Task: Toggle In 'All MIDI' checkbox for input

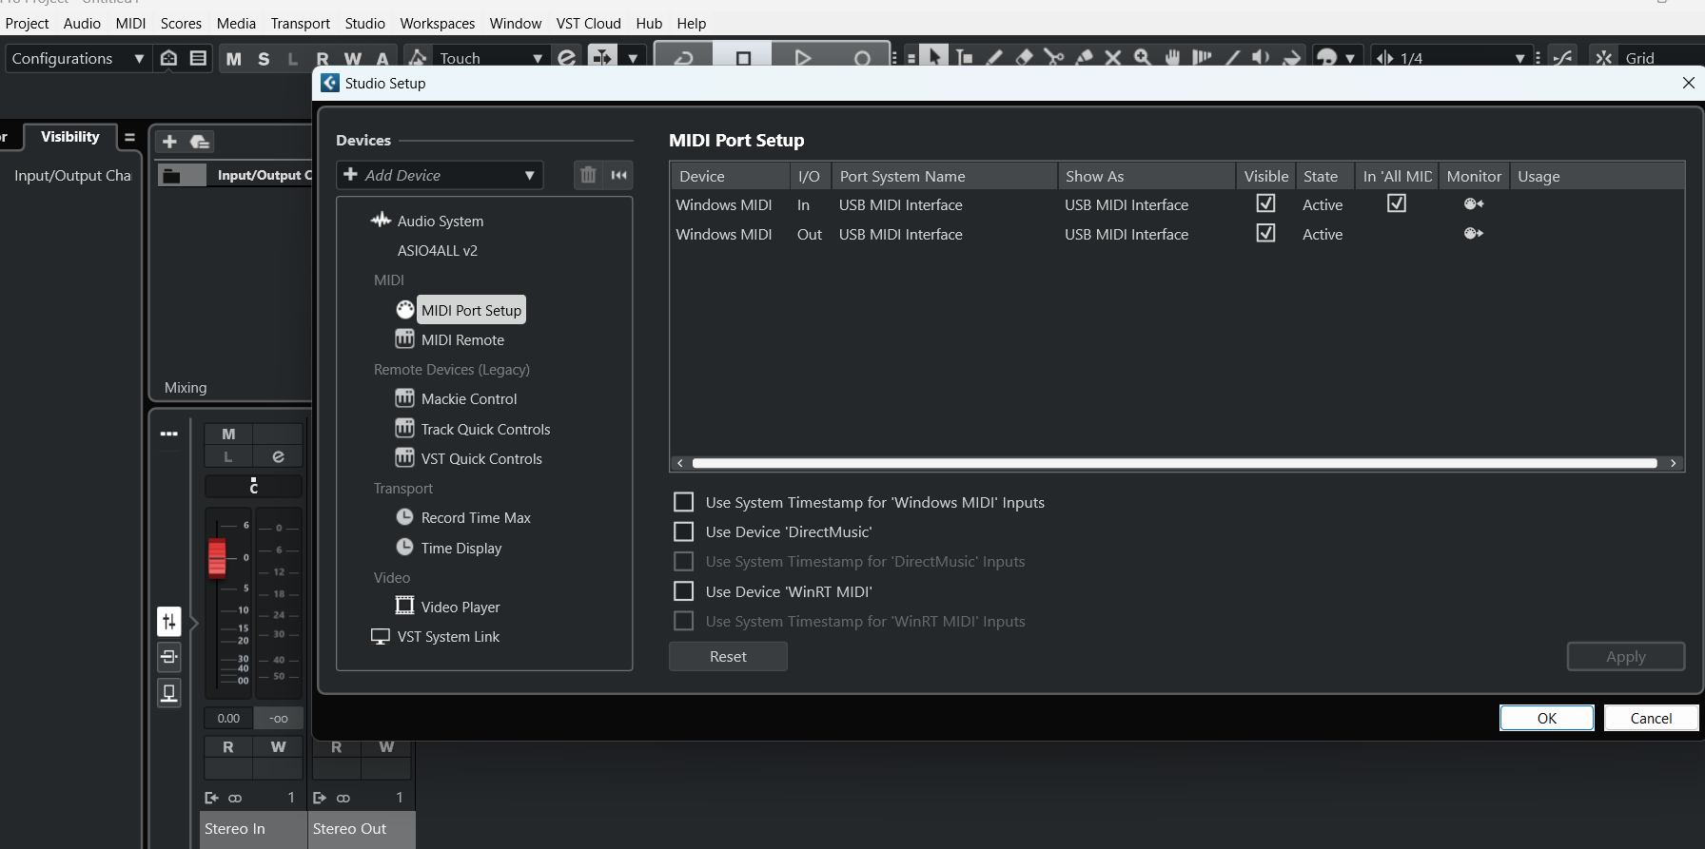Action: (1396, 203)
